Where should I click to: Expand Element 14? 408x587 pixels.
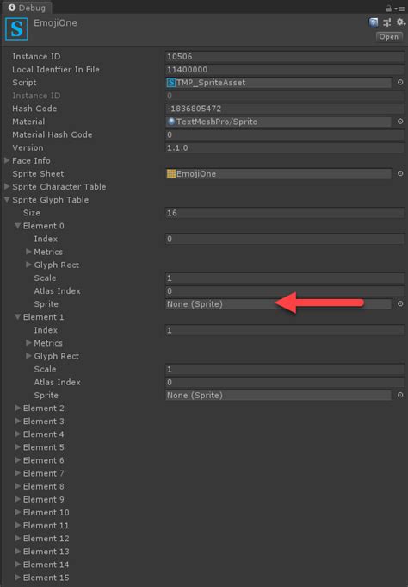(17, 565)
